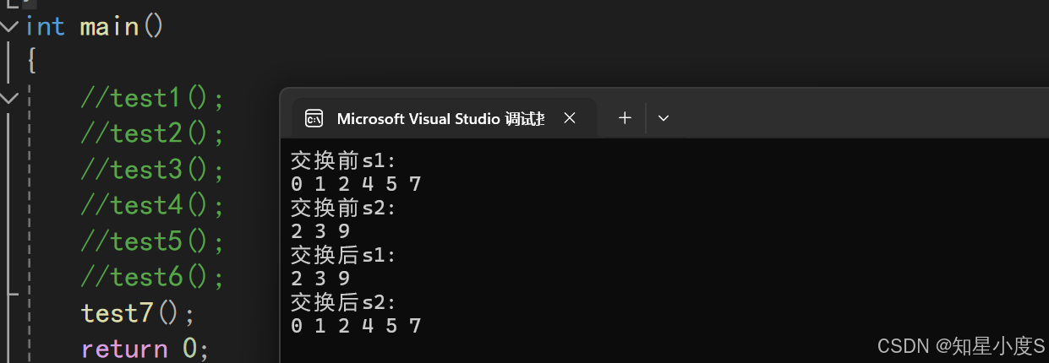
Task: Click the CSDN @知星小度S watermark
Action: click(x=961, y=345)
